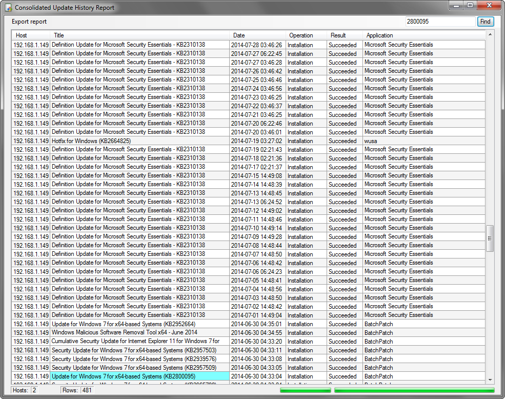Select the host cell in the Hotfix KB2664825 row
505x399 pixels.
(31, 141)
